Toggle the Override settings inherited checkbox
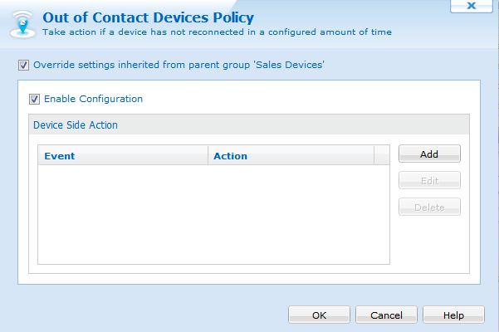This screenshot has width=499, height=332. tap(23, 66)
